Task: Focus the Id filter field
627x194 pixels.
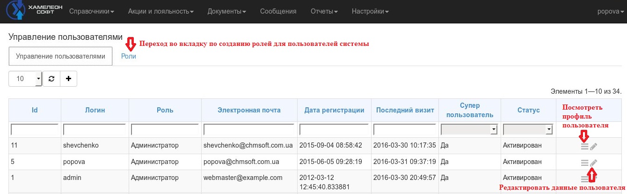Action: point(35,129)
